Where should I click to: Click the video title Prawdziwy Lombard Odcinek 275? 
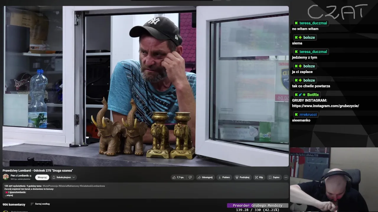38,170
